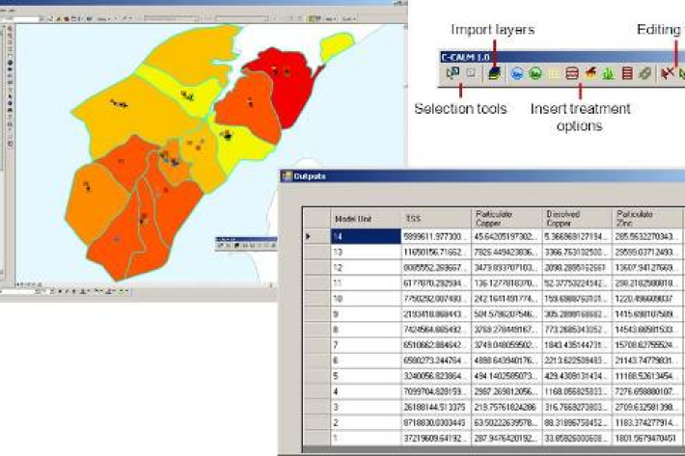Click the Editing tool icon in C-CALM toolbar
The height and width of the screenshot is (456, 685).
pos(666,72)
